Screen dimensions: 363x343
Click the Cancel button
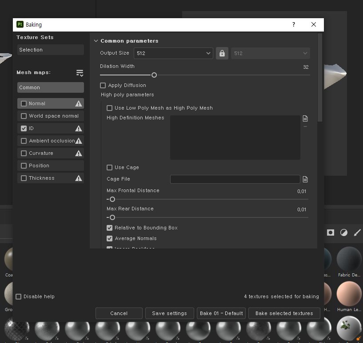(119, 313)
